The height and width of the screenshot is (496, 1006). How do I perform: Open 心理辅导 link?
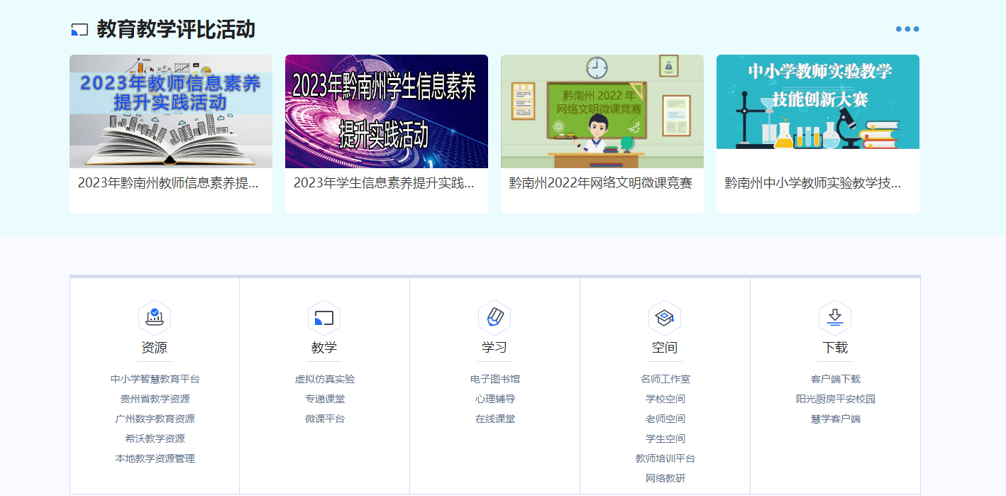[x=495, y=399]
